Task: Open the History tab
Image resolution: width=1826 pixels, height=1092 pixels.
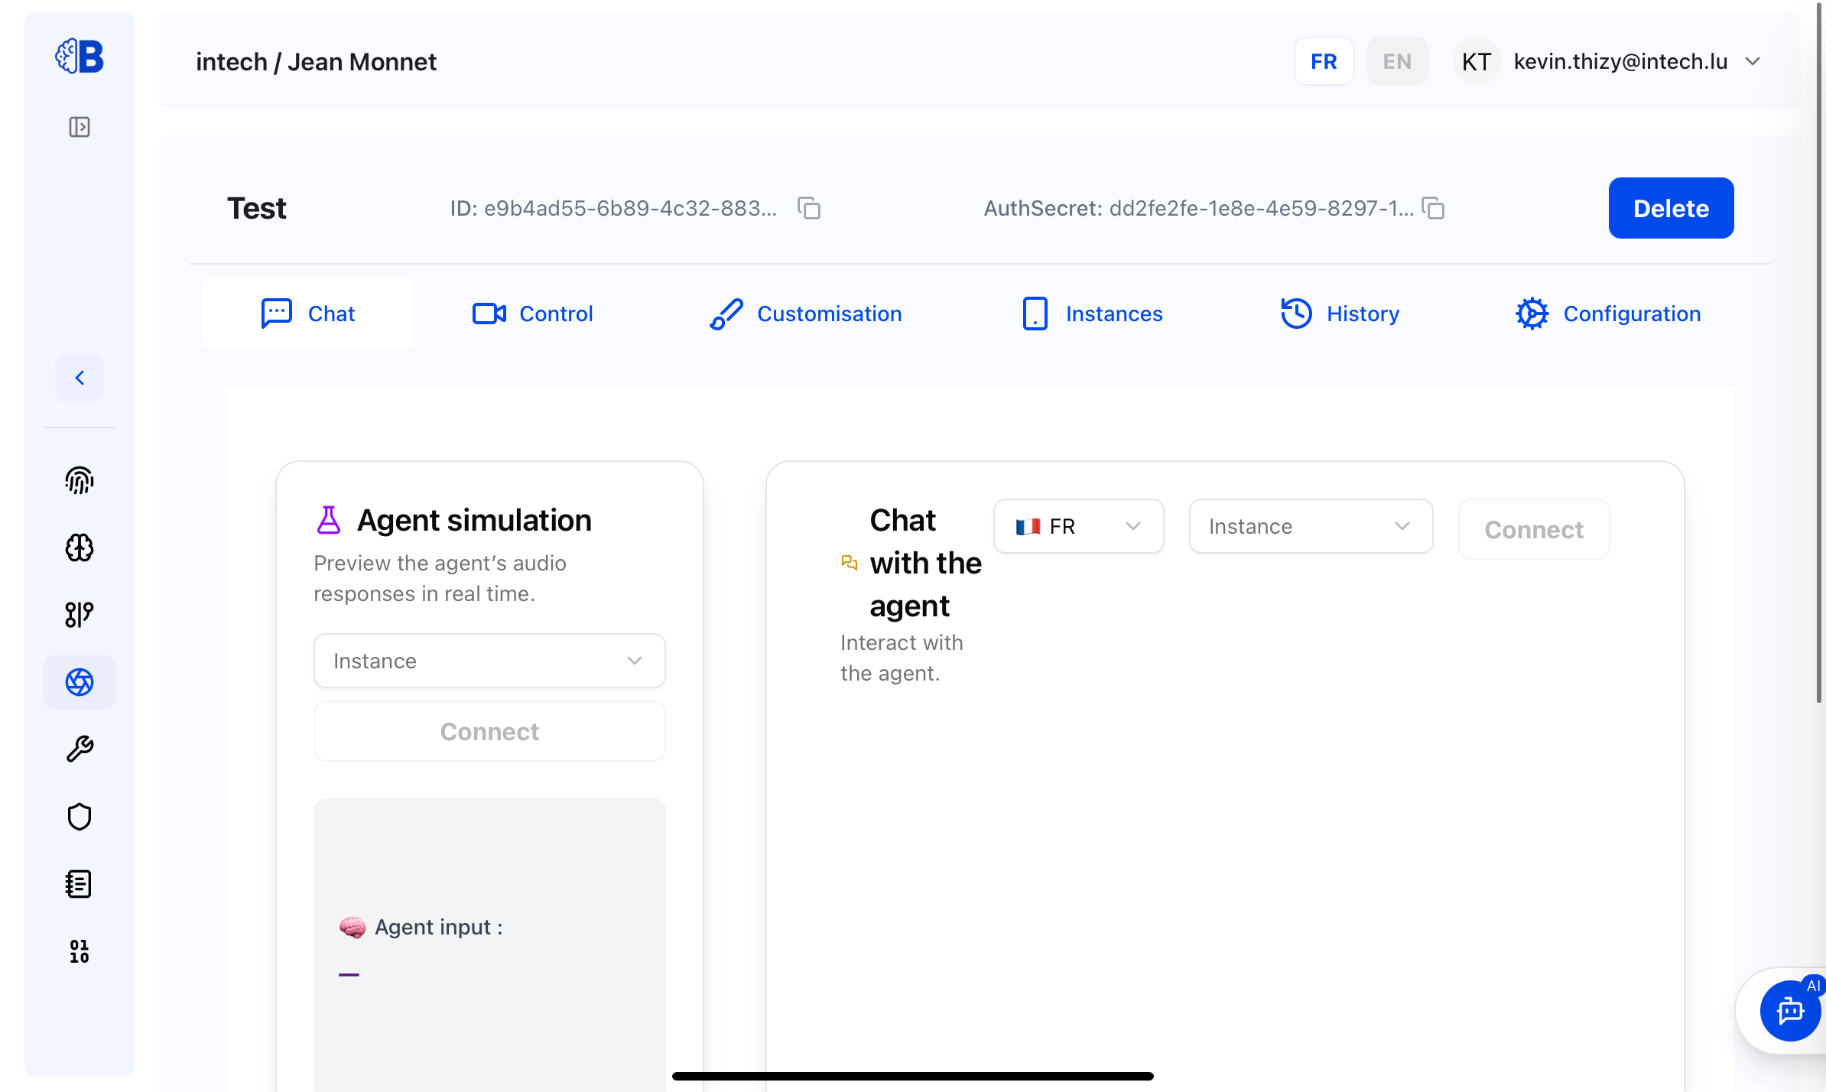Action: [1340, 314]
